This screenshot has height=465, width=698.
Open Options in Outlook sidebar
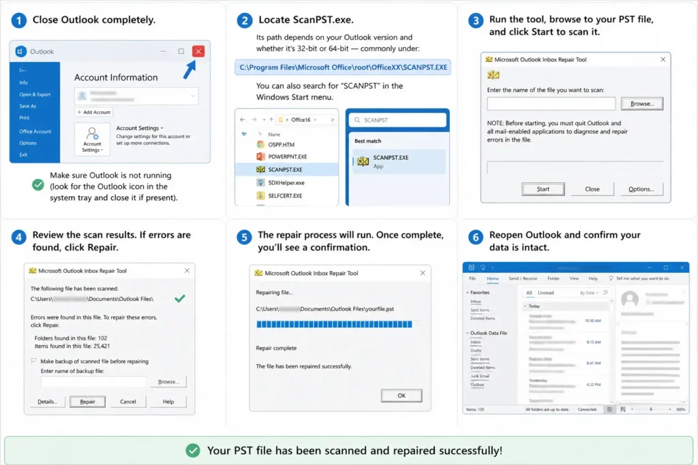click(x=27, y=143)
